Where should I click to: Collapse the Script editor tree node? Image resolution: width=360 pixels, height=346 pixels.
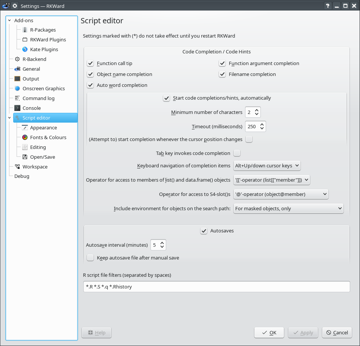pos(9,118)
